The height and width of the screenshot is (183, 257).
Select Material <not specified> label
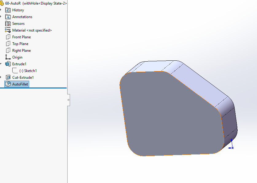[32, 30]
